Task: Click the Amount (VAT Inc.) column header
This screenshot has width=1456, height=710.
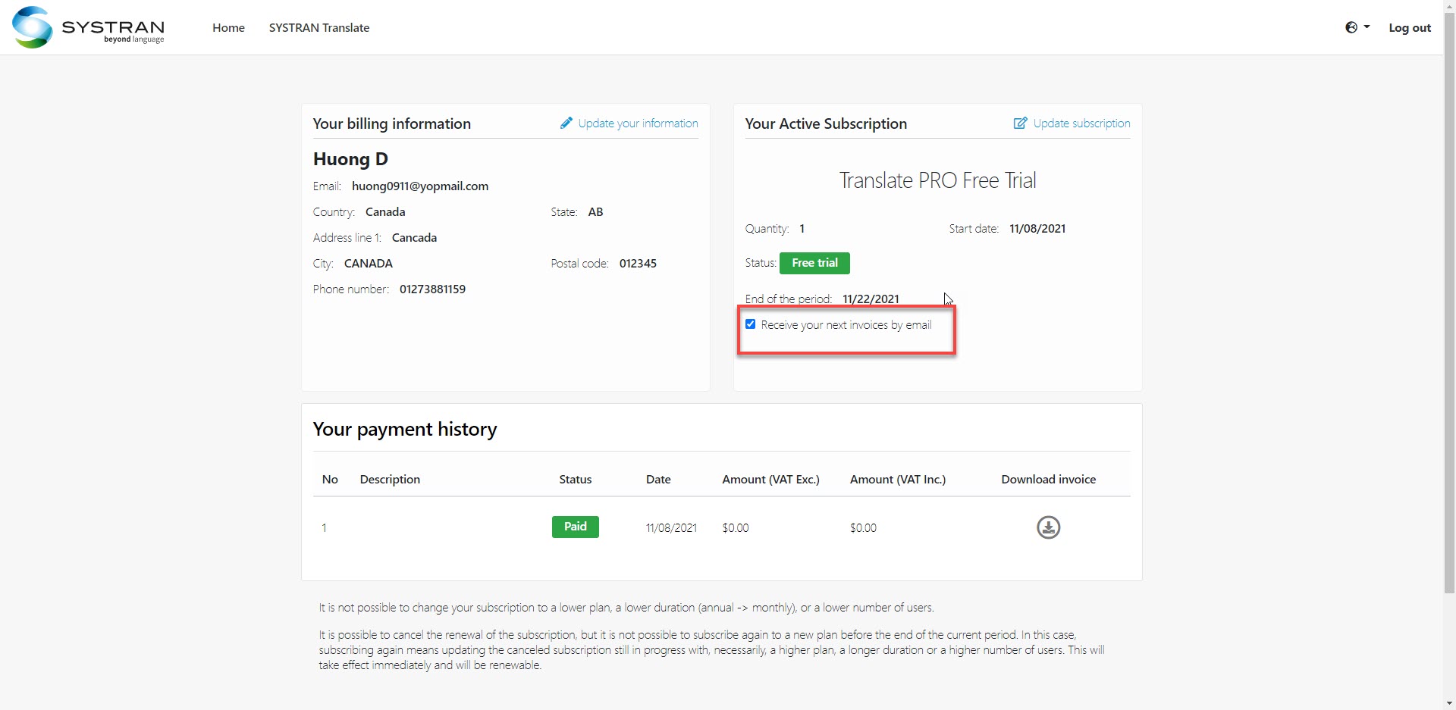Action: tap(898, 479)
